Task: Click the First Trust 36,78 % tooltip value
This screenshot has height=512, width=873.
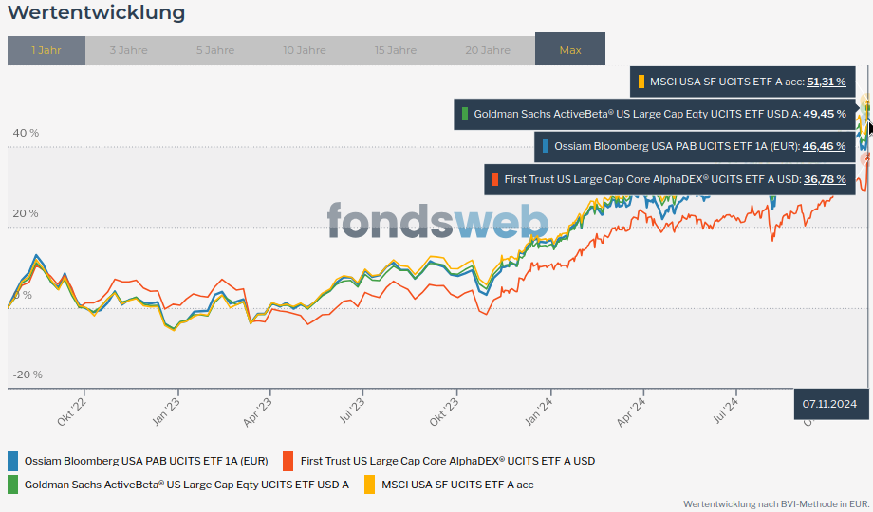Action: pyautogui.click(x=825, y=178)
